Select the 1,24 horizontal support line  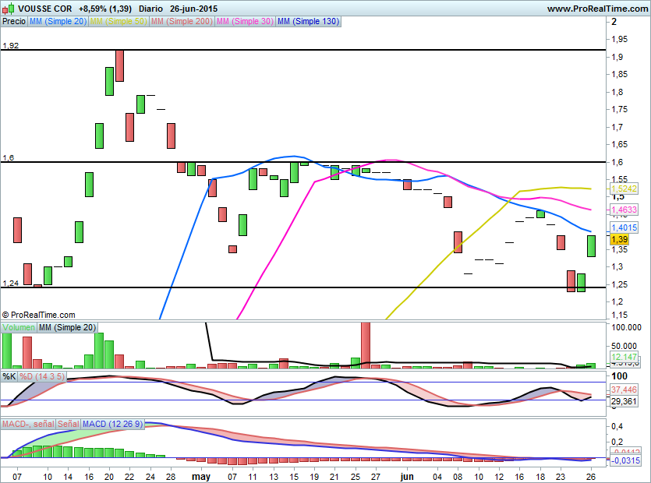point(303,287)
